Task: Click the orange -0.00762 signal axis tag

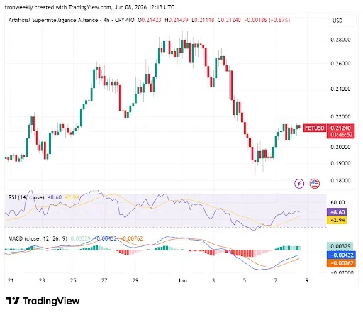Action: pyautogui.click(x=341, y=263)
